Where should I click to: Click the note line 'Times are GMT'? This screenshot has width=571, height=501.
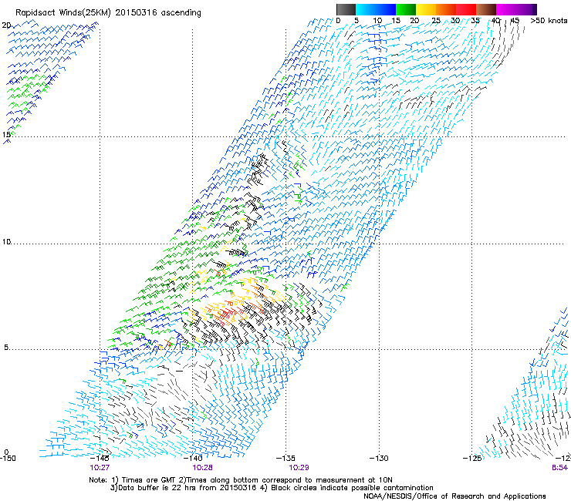click(x=149, y=480)
